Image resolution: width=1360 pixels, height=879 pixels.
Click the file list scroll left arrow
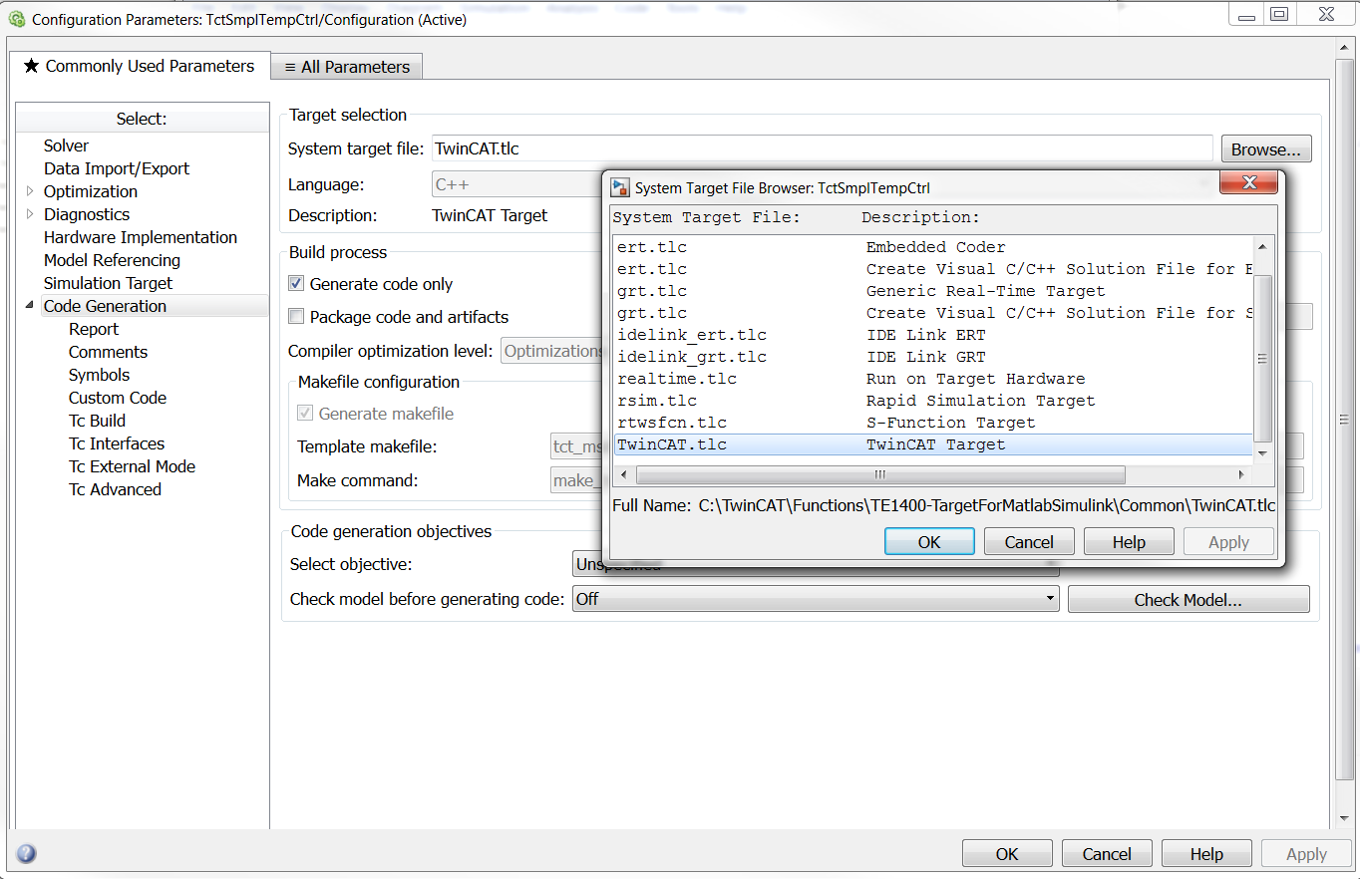[623, 474]
